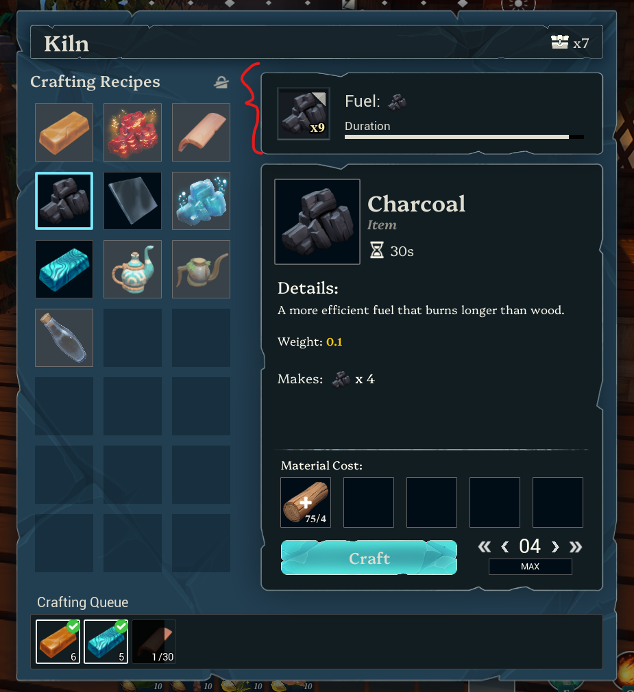Select the glass pane recipe

[132, 201]
